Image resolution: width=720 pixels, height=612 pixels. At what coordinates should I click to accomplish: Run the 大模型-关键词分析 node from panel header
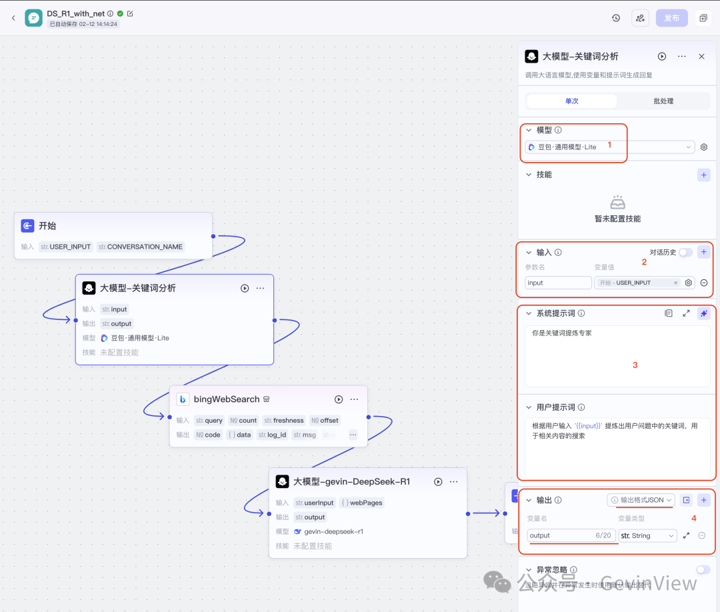tap(662, 57)
